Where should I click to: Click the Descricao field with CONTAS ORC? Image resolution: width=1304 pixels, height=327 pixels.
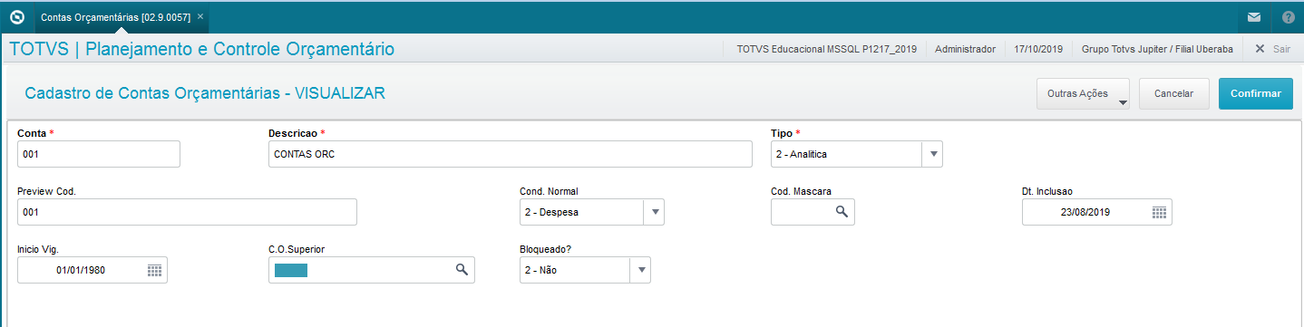[511, 154]
